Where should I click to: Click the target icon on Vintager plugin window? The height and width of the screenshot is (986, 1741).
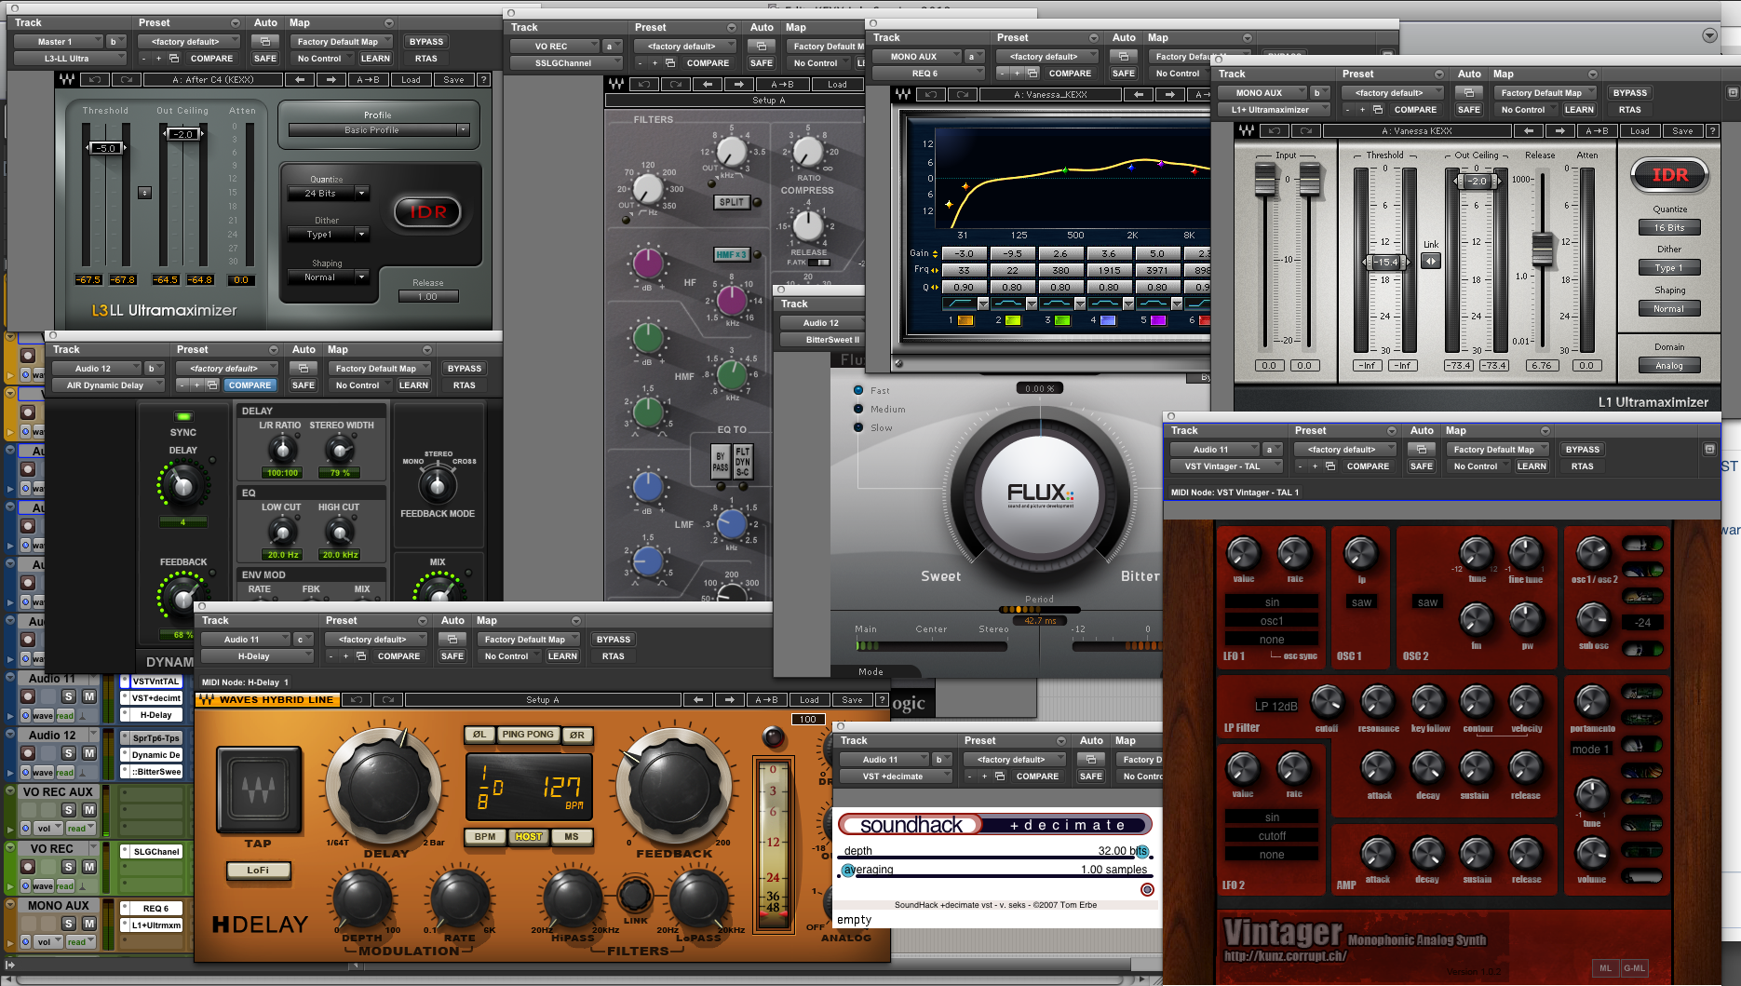tap(1709, 450)
